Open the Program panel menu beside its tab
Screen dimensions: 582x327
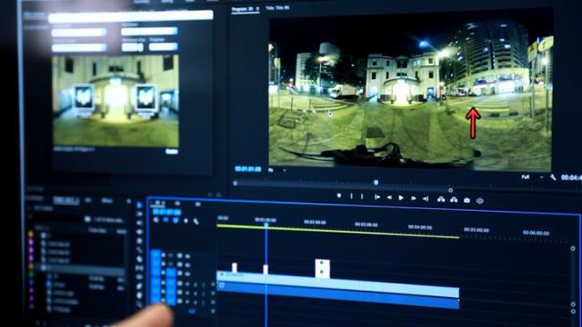[257, 9]
